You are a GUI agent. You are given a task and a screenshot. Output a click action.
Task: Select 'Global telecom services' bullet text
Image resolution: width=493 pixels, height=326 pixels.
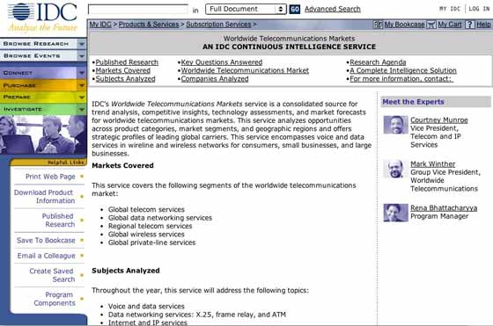coord(146,210)
